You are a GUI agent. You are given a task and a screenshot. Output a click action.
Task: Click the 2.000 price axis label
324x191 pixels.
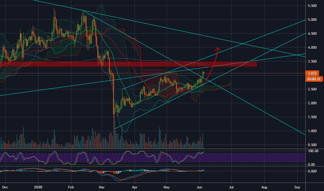click(x=312, y=103)
